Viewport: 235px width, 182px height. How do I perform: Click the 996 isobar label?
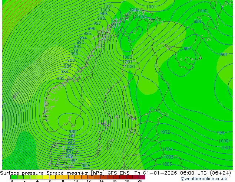tap(92, 28)
